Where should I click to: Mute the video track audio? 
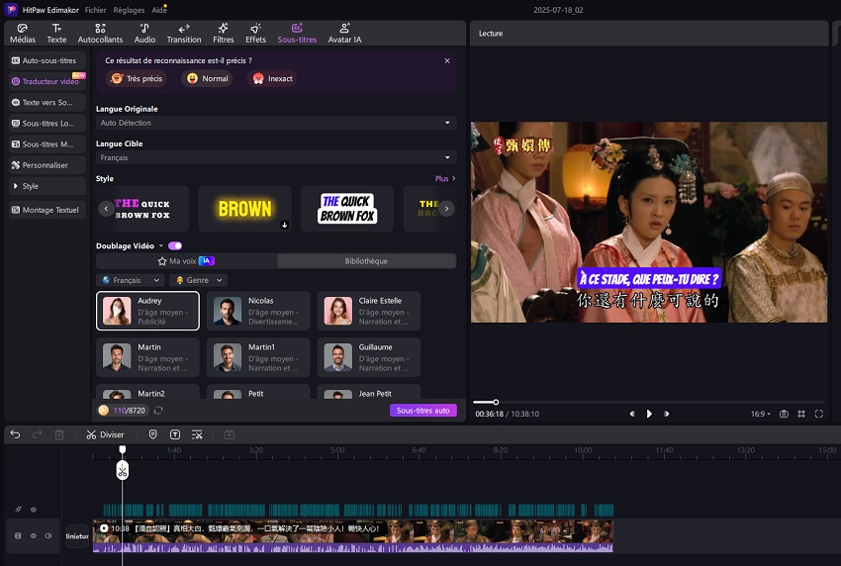tap(48, 535)
